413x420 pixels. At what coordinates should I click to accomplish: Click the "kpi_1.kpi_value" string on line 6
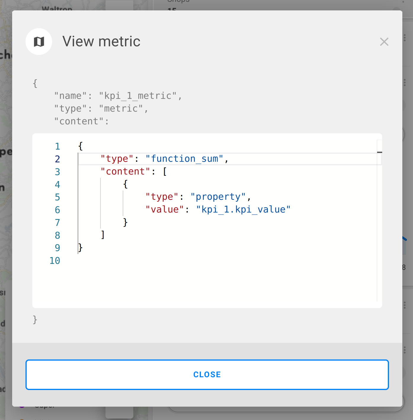(243, 210)
